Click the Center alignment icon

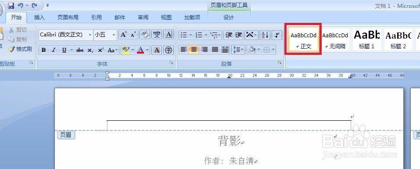click(x=194, y=50)
